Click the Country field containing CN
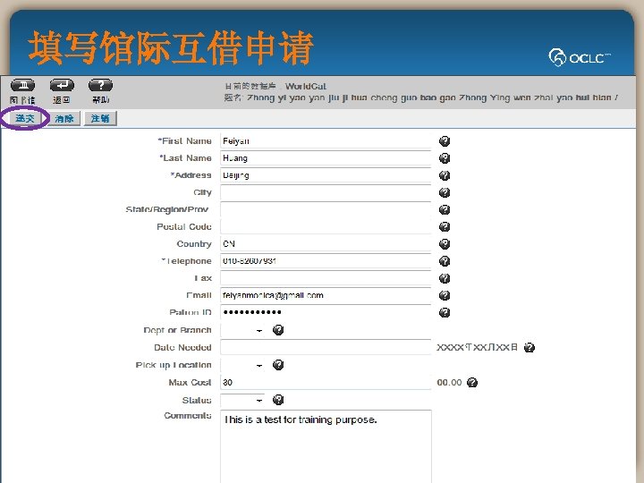The width and height of the screenshot is (644, 483). (326, 244)
